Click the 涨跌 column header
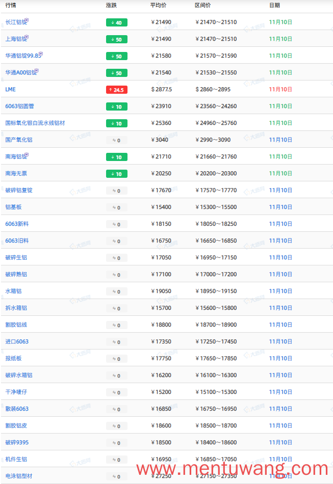 (x=111, y=5)
